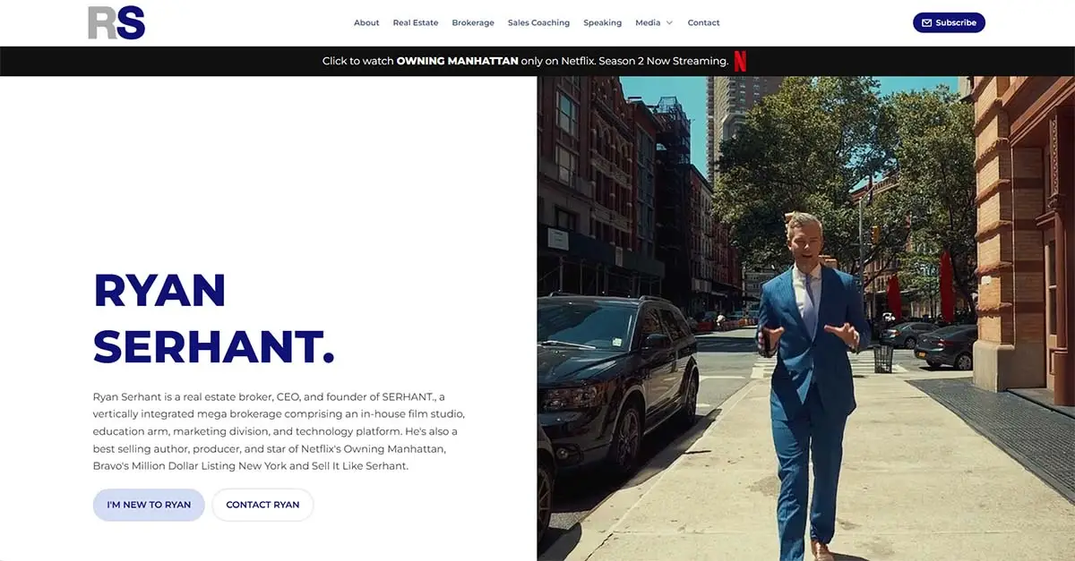Click the "I'M NEW TO RYAN" button
1075x561 pixels.
point(149,505)
